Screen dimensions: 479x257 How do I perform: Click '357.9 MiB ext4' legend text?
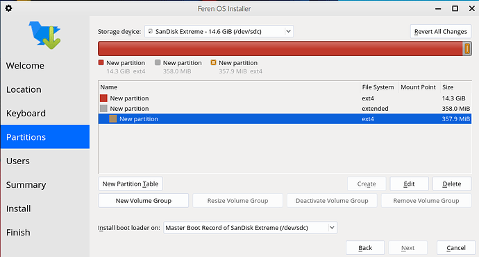[240, 71]
